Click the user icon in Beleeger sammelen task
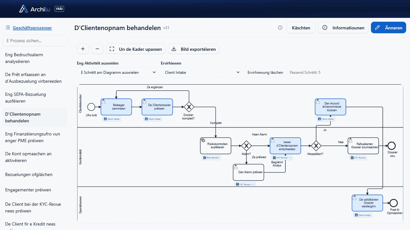Viewport: 410px width, 230px height. tap(104, 101)
